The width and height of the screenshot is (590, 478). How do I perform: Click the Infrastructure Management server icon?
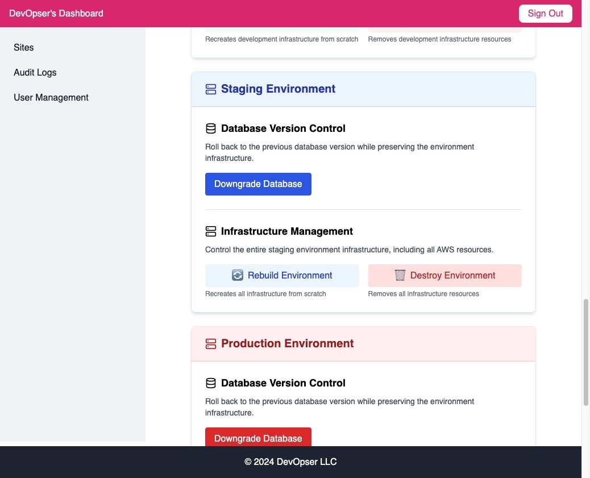point(211,231)
